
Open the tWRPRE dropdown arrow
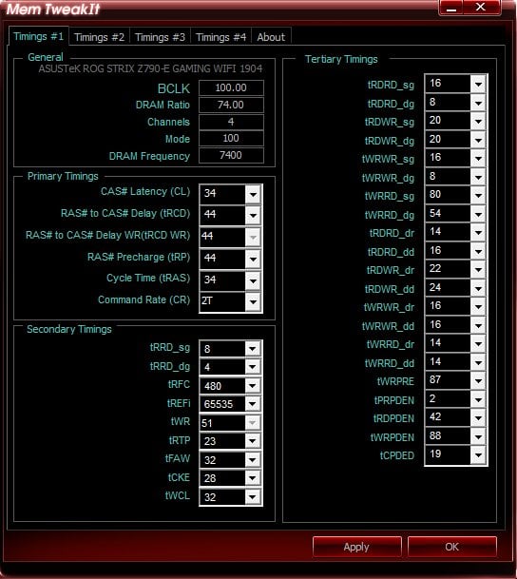coord(478,380)
